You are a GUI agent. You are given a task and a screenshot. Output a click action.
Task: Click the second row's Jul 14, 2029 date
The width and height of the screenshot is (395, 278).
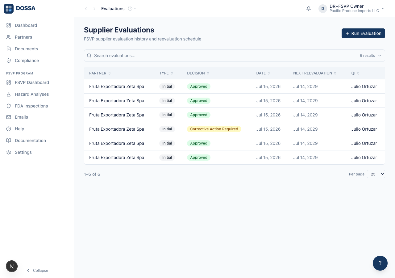point(306,101)
